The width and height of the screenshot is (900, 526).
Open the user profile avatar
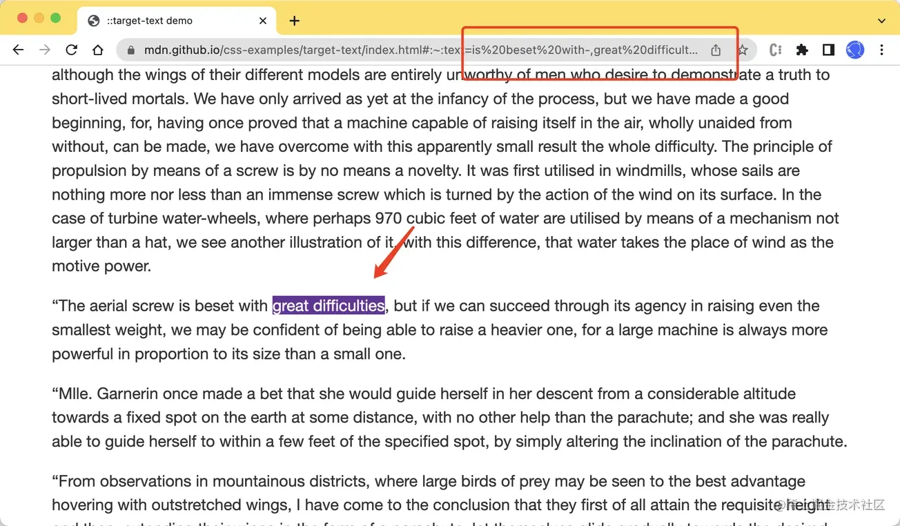pyautogui.click(x=855, y=50)
